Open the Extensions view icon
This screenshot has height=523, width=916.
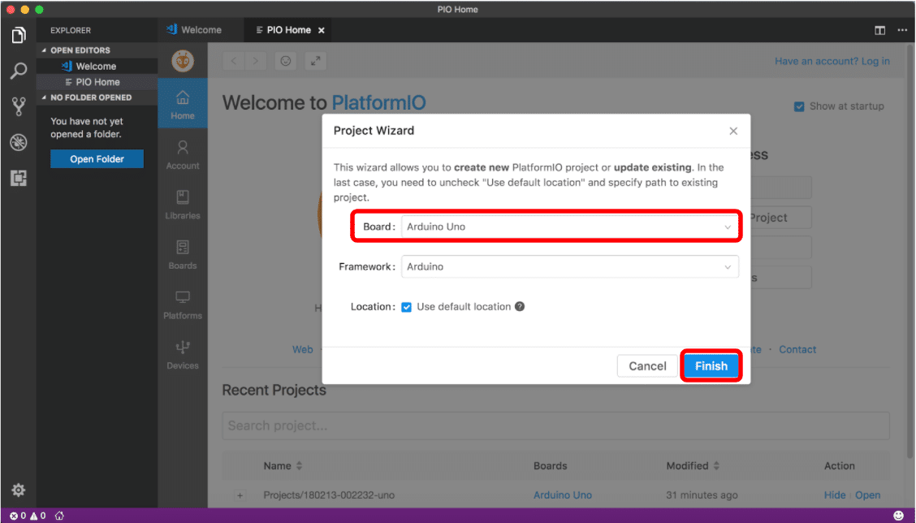[x=18, y=178]
